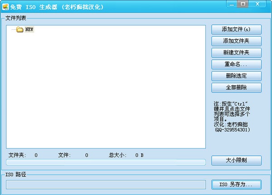Open the 重命名... rename dialog

(x=236, y=65)
